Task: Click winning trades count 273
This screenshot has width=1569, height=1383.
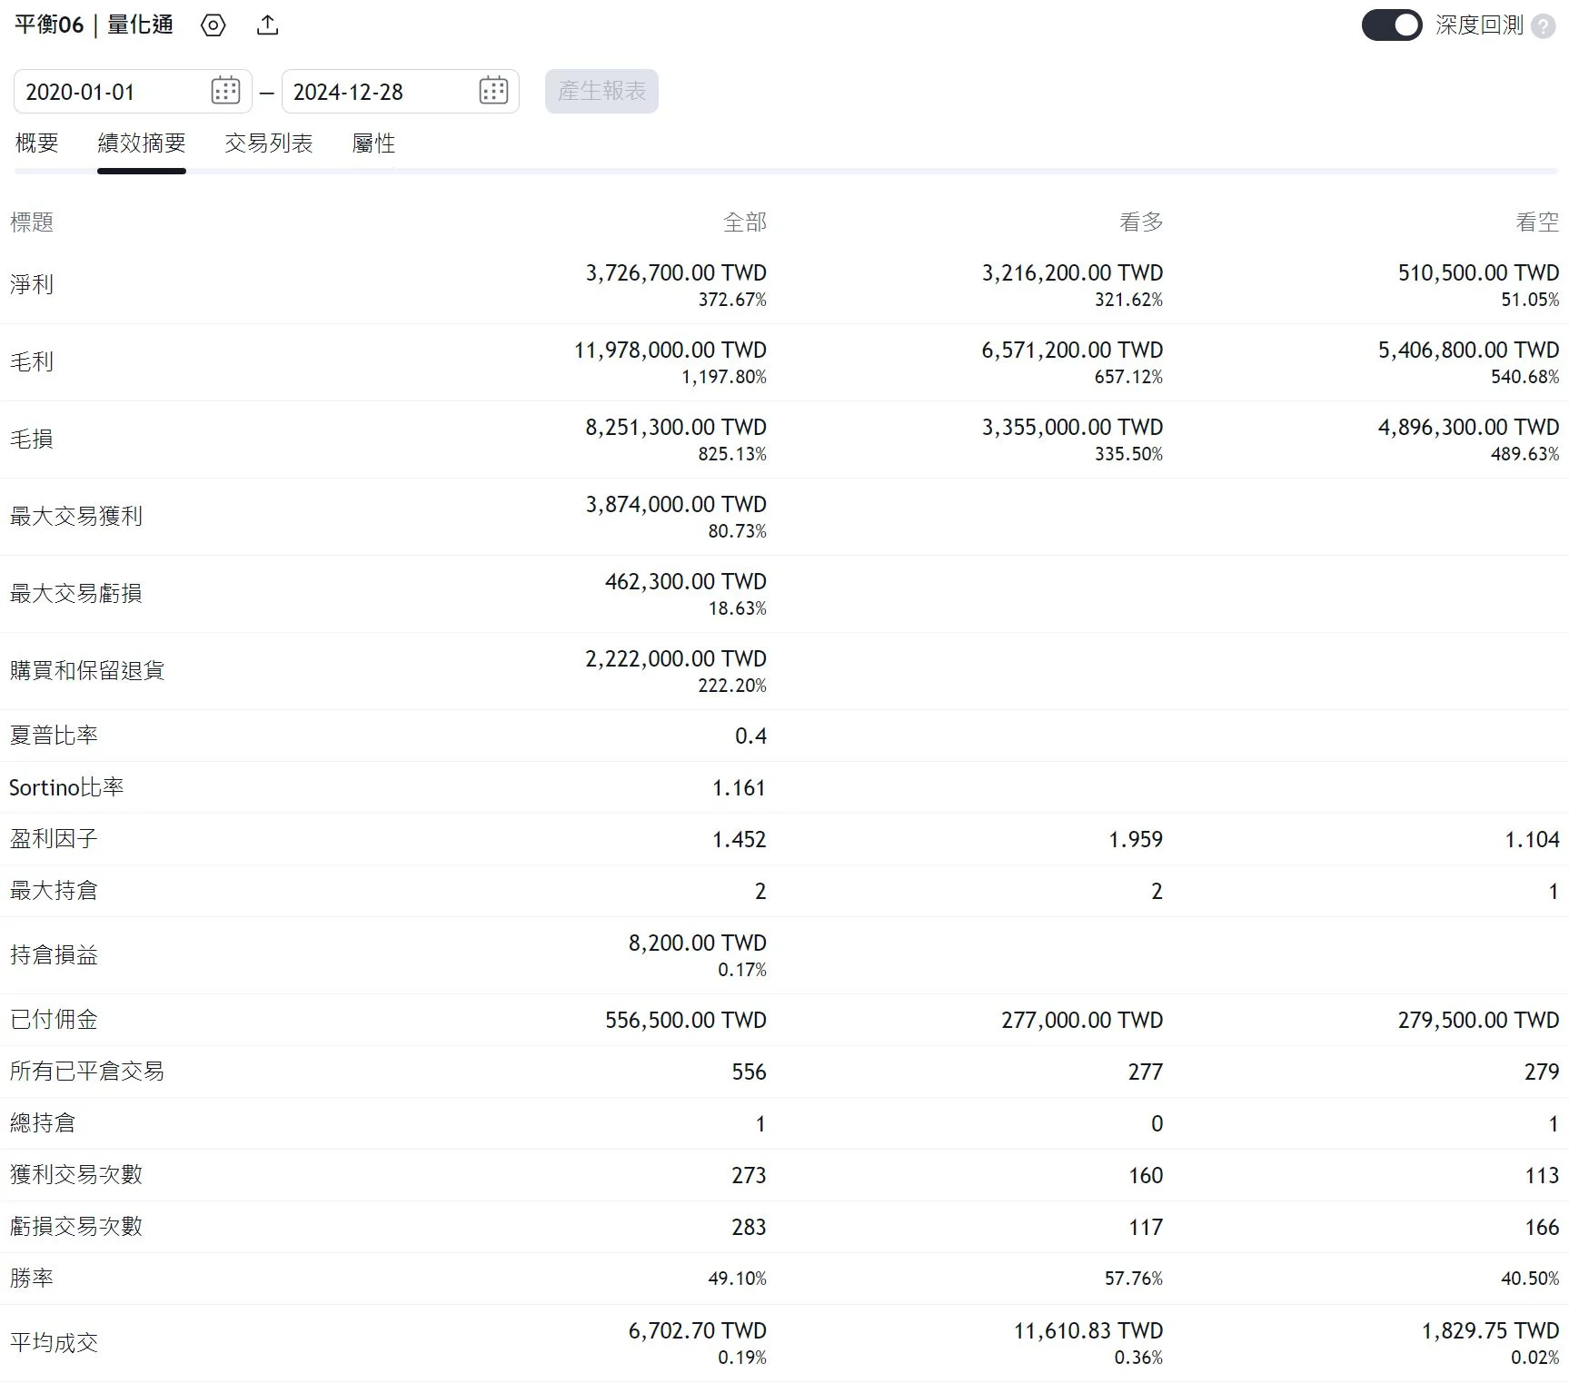Action: (x=750, y=1176)
